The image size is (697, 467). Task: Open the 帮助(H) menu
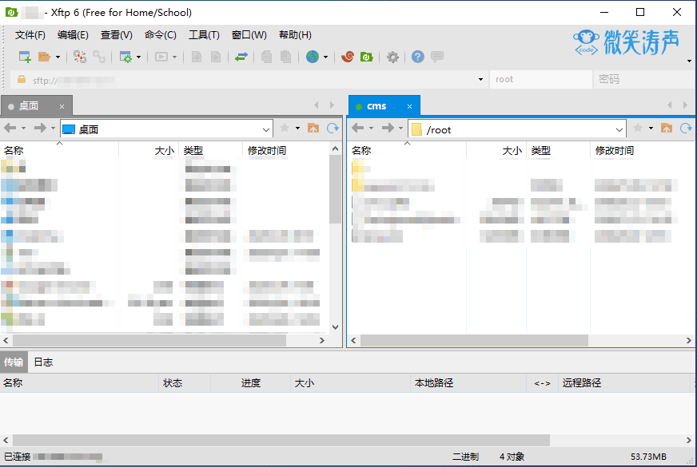tap(295, 35)
